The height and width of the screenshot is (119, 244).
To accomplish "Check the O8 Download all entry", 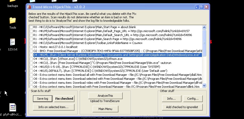I will click(x=31, y=75).
